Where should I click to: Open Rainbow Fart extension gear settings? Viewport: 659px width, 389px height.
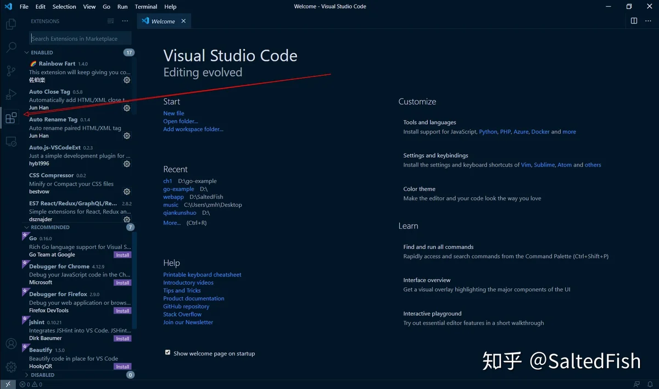coord(127,80)
